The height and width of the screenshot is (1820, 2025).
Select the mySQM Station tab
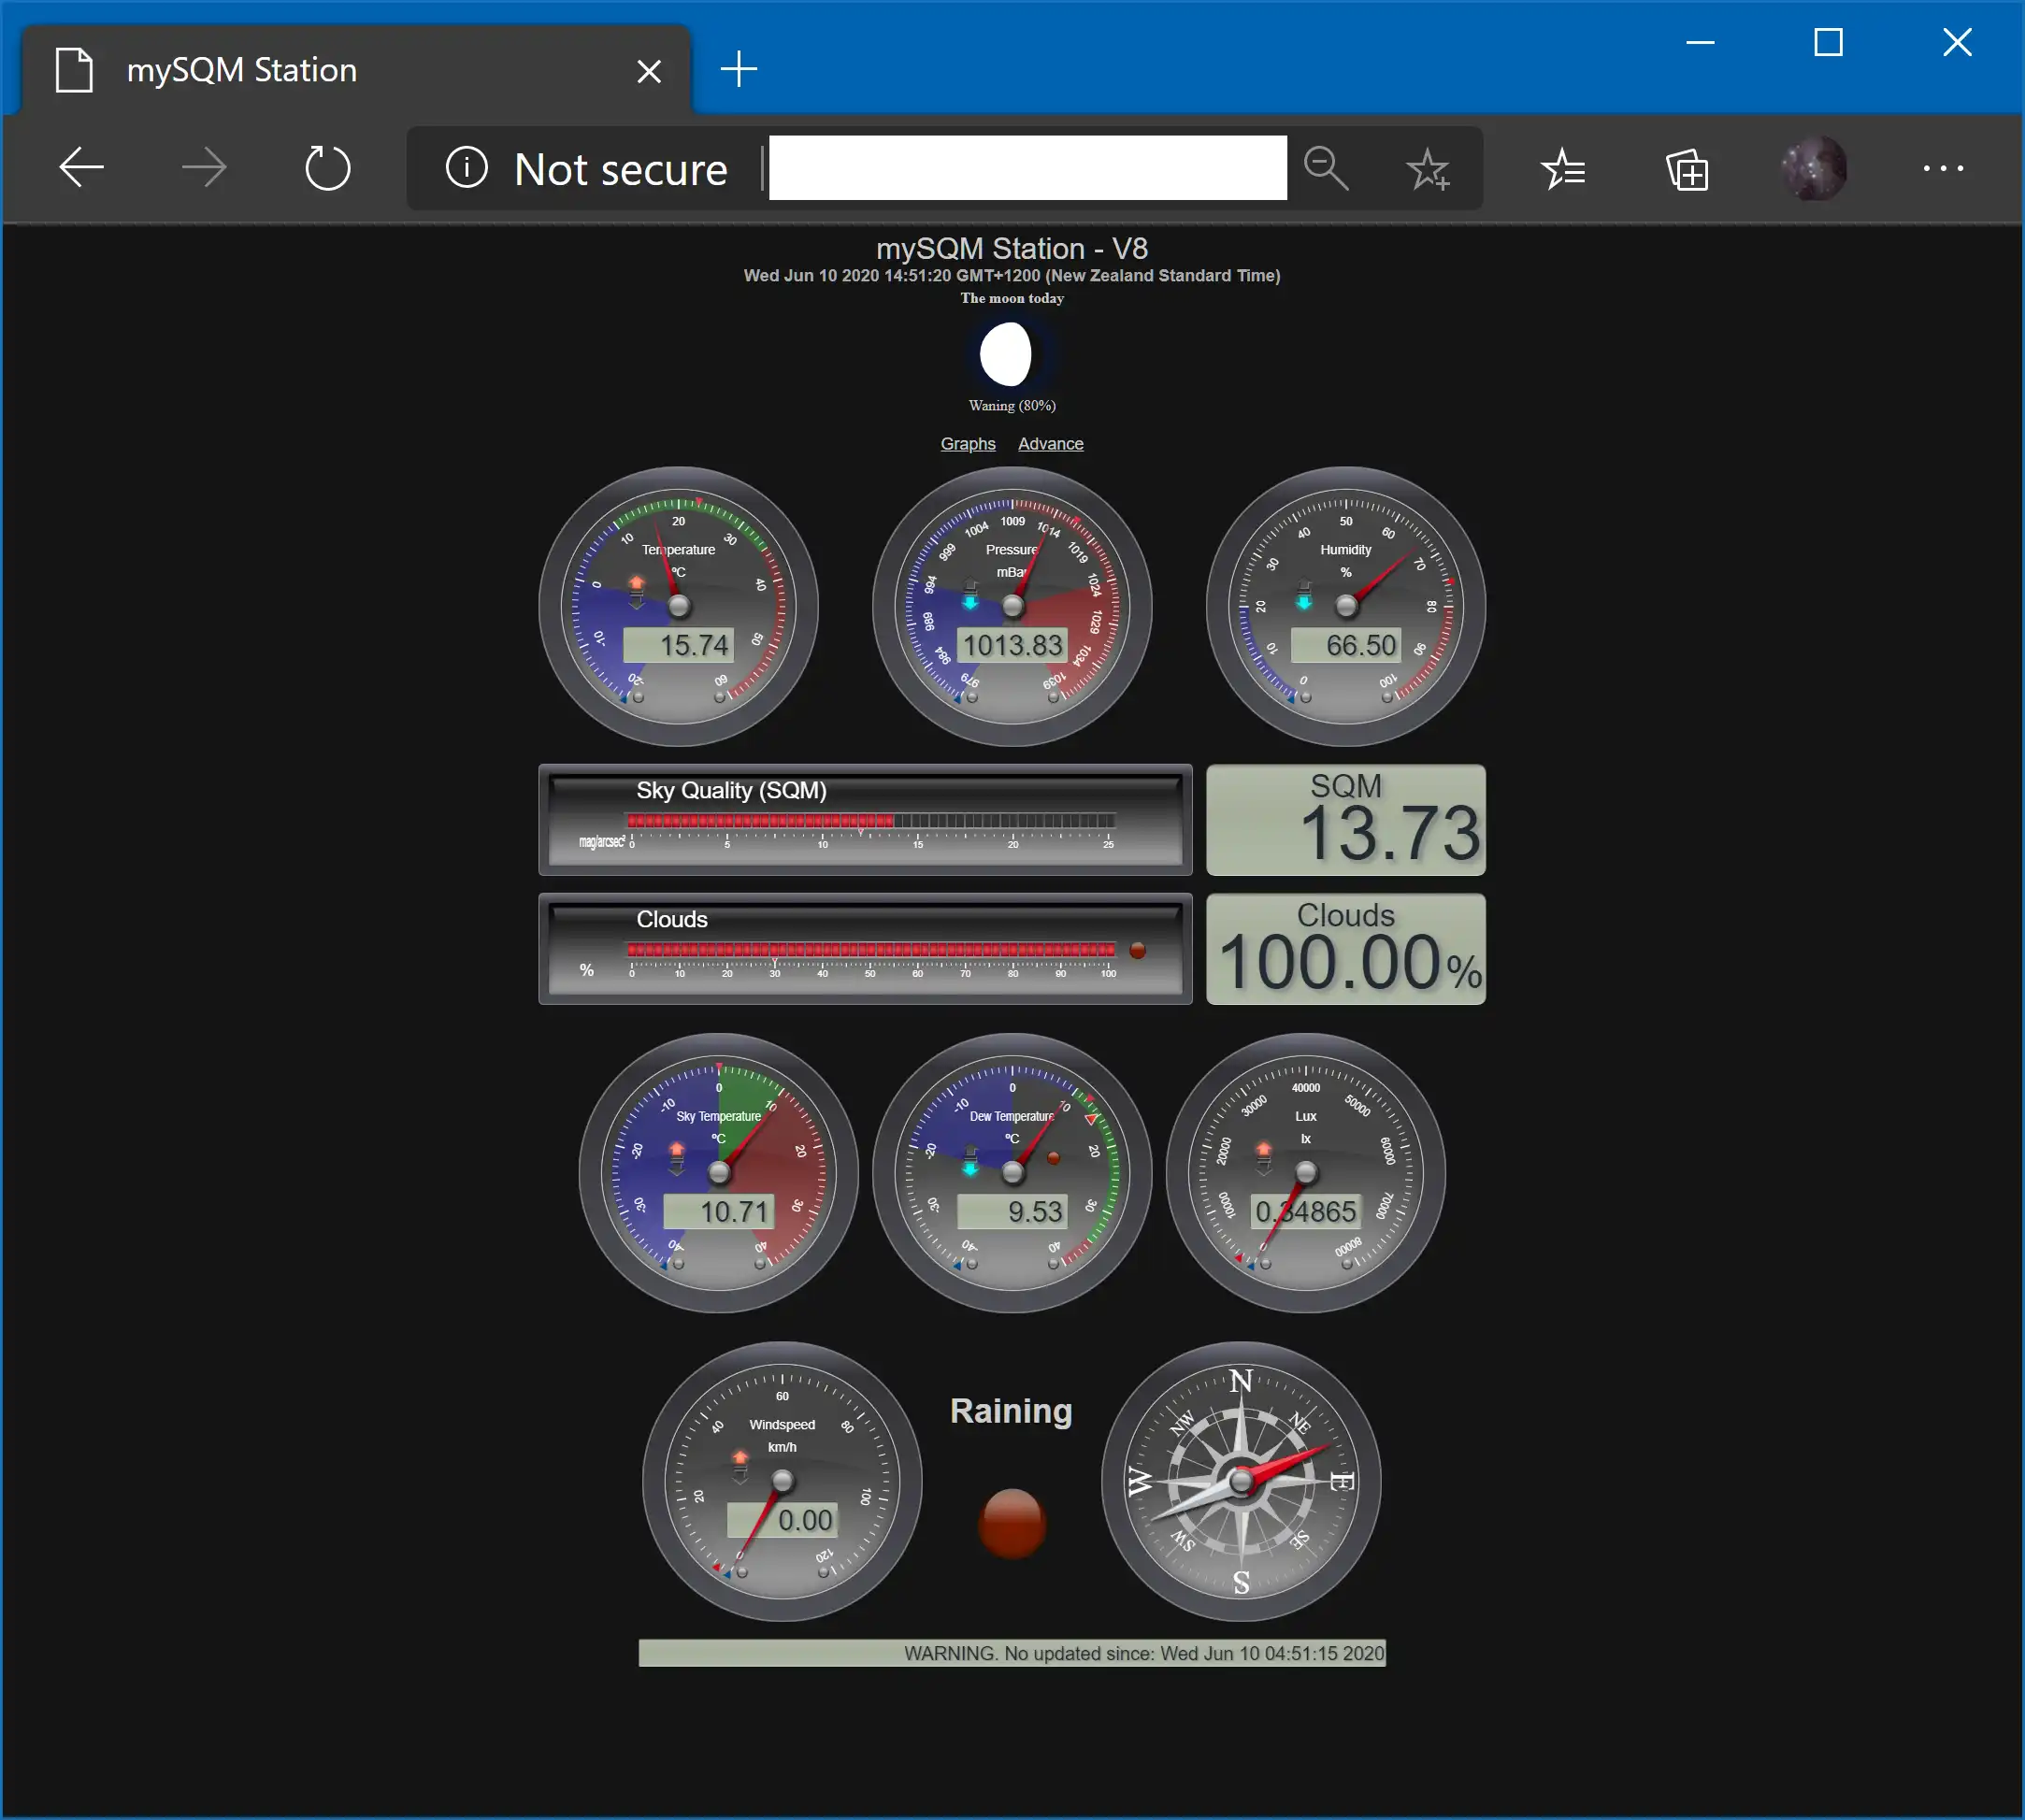click(x=300, y=70)
